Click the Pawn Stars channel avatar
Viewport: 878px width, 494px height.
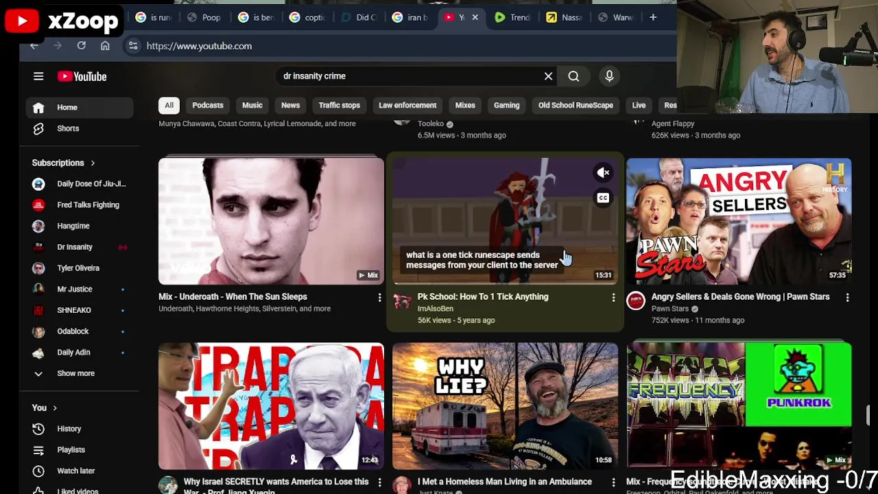click(636, 301)
